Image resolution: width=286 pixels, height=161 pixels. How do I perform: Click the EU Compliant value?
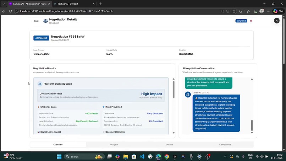(156, 121)
